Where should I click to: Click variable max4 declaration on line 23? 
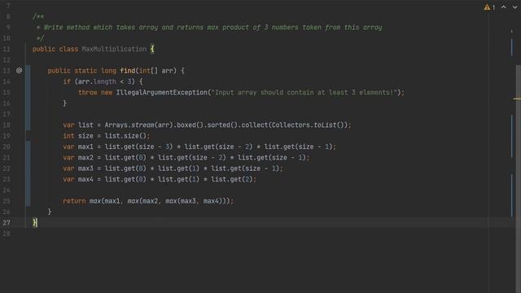click(85, 179)
